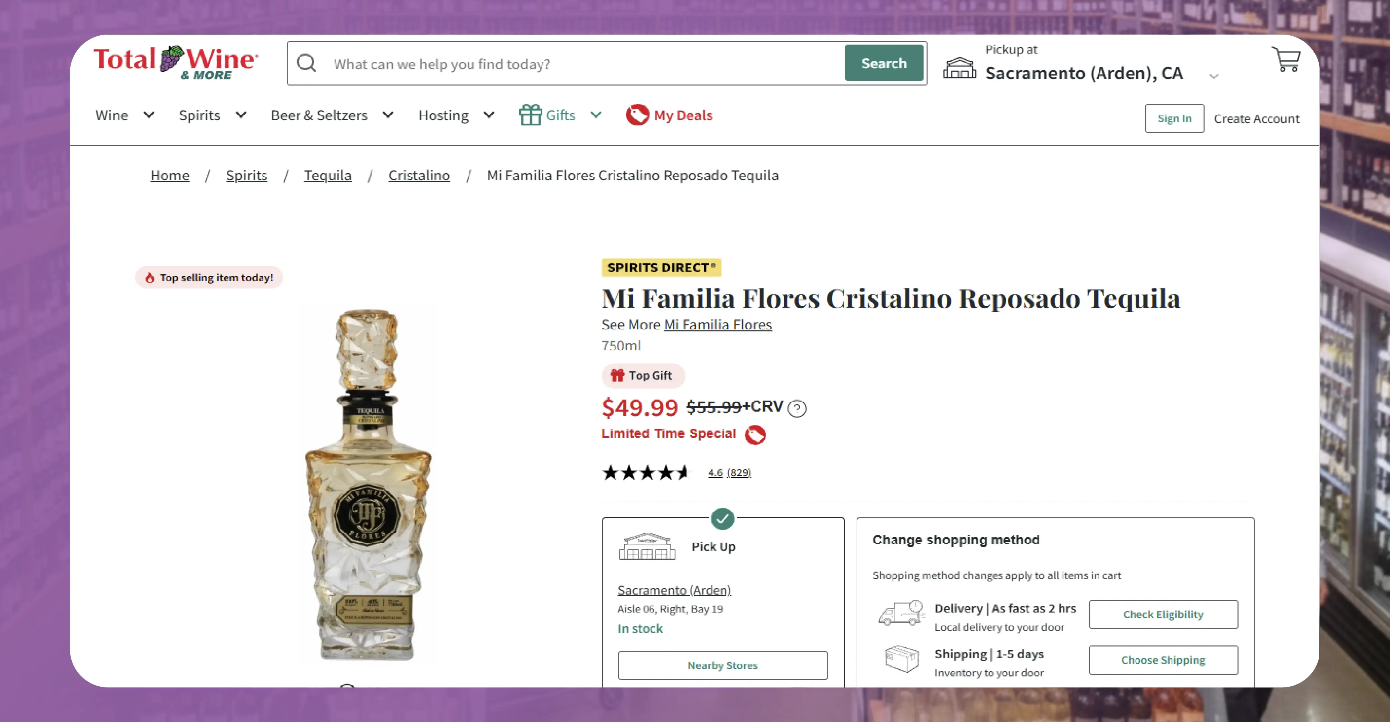Viewport: 1390px width, 722px height.
Task: Open the shopping cart icon
Action: click(x=1287, y=60)
